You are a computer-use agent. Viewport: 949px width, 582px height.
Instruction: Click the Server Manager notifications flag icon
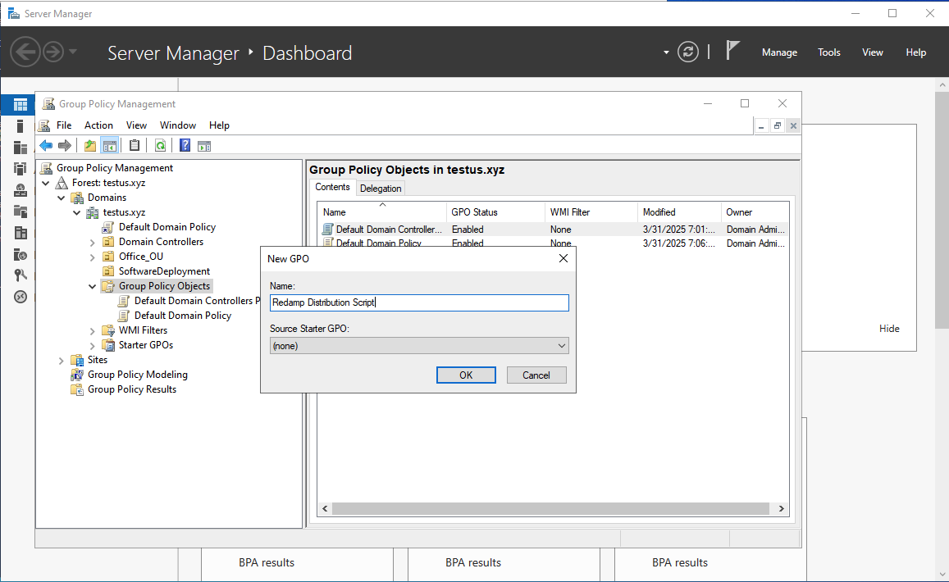click(x=732, y=52)
